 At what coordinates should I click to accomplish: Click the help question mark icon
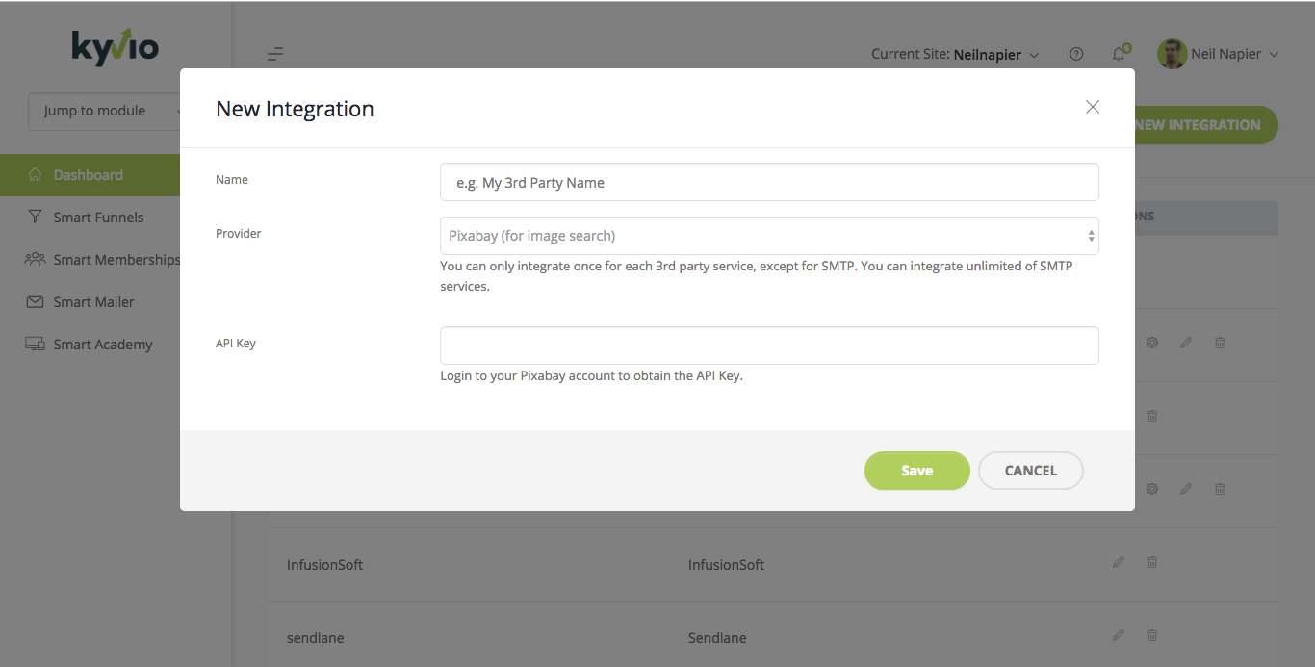(1076, 54)
